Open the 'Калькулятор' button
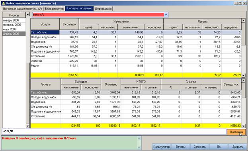Viewport: 248px width, 151px height. pyautogui.click(x=162, y=147)
